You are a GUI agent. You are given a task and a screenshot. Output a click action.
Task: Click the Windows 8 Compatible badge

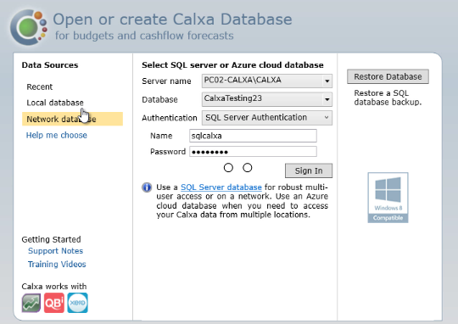388,198
